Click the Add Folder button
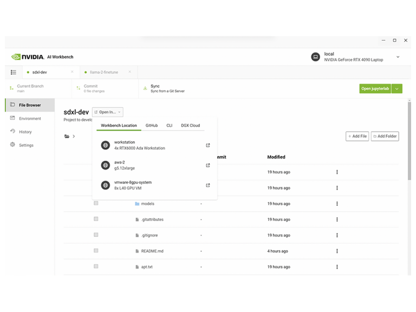This screenshot has width=416, height=312. coord(385,136)
